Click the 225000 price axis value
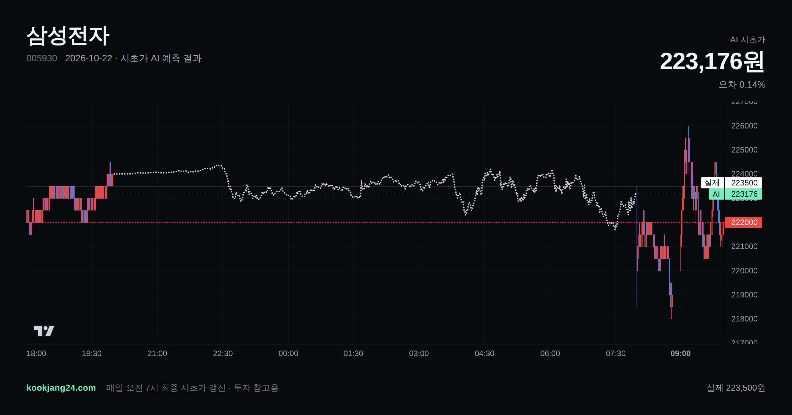 [744, 150]
